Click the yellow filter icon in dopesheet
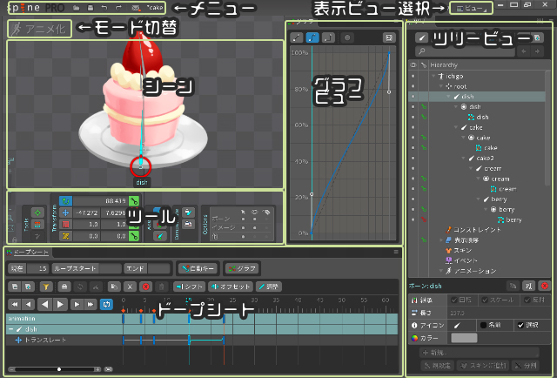The image size is (557, 378). [47, 286]
